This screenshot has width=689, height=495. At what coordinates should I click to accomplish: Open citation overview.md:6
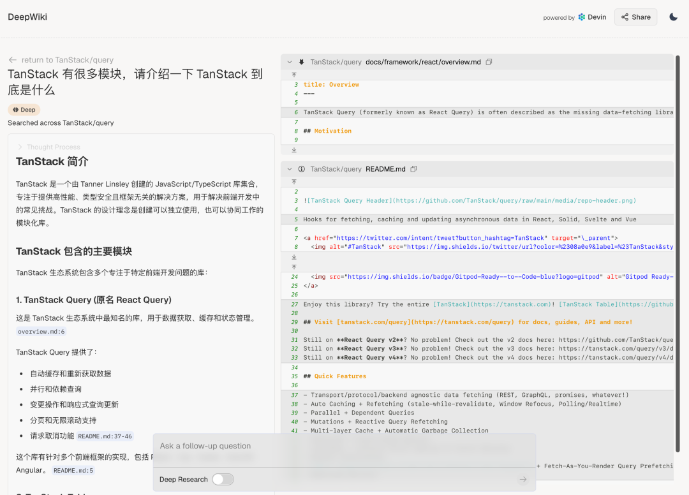(x=41, y=332)
